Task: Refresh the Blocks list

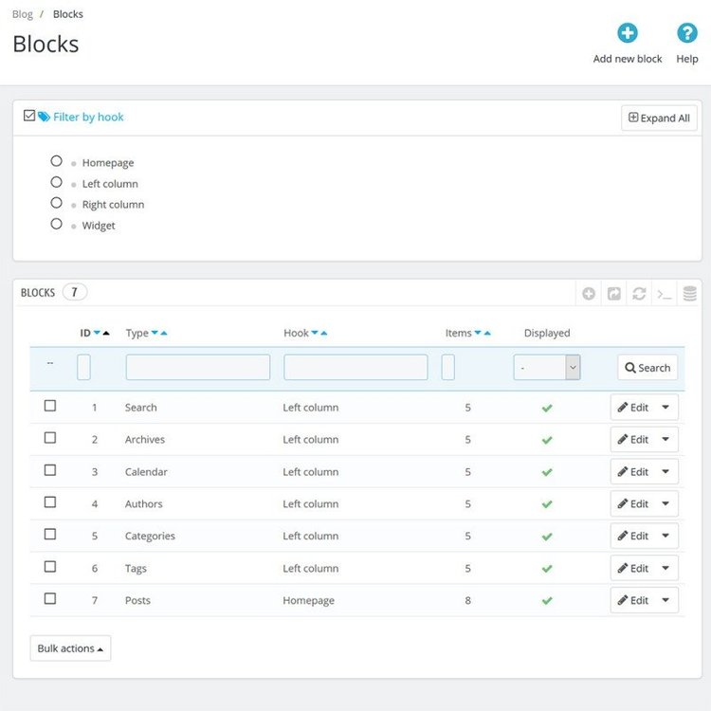Action: point(640,294)
